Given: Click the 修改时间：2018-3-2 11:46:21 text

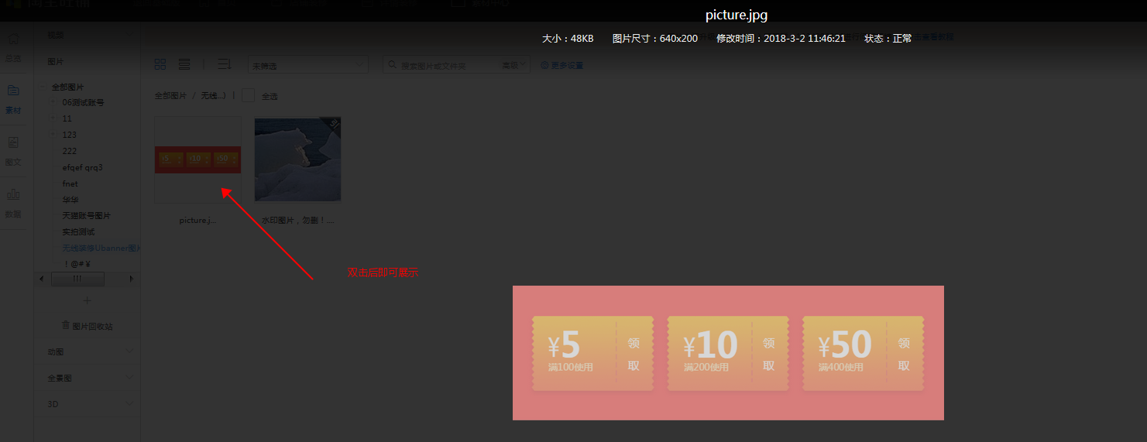Looking at the screenshot, I should (781, 38).
